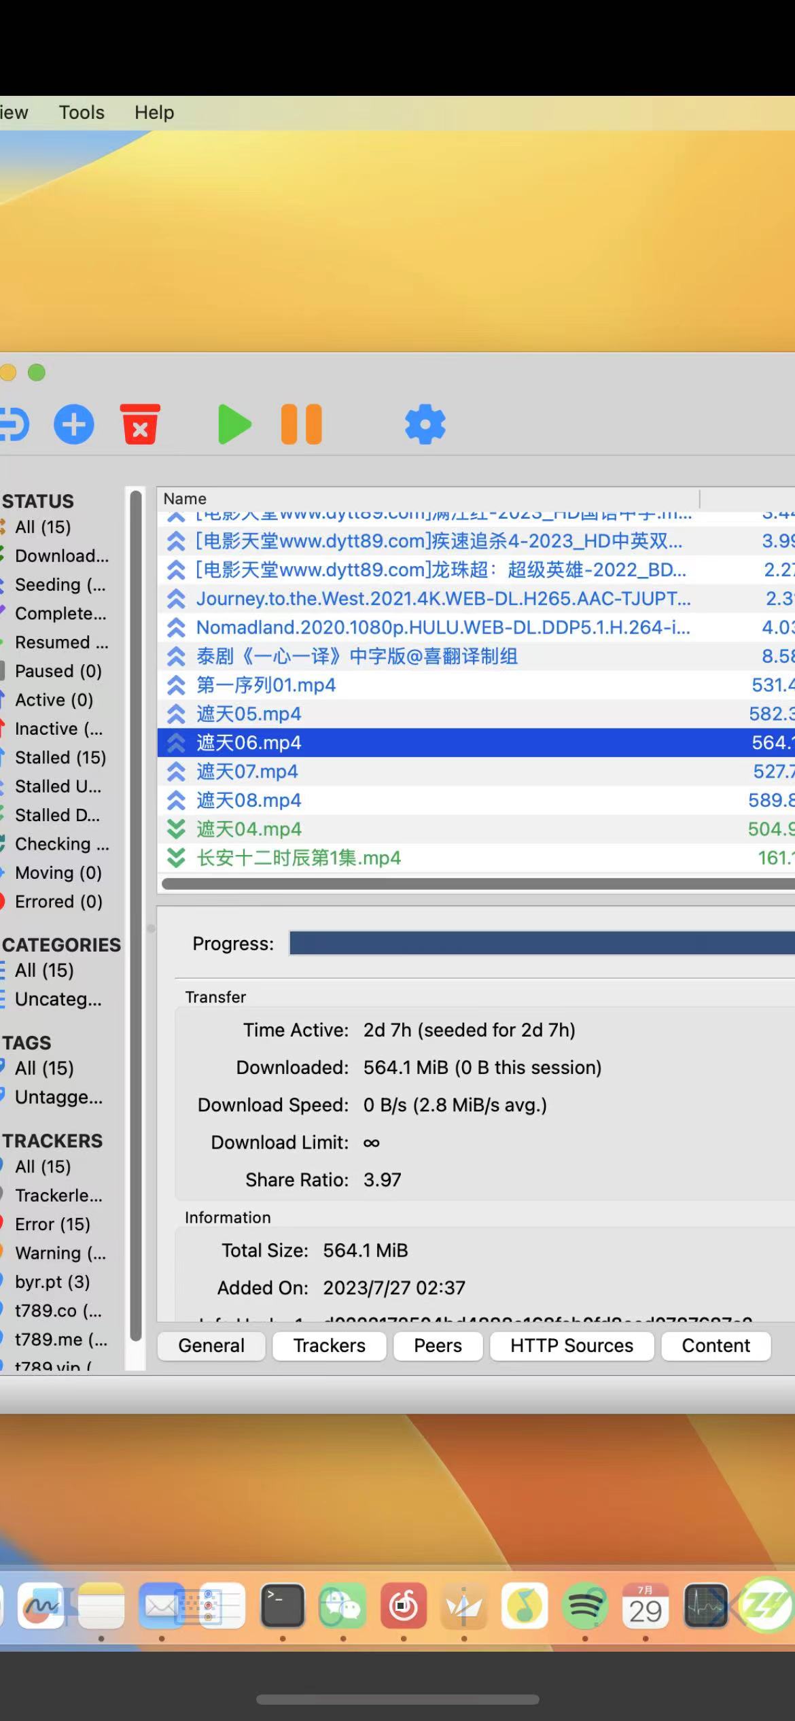The image size is (795, 1721).
Task: Open the Help menu
Action: coord(154,112)
